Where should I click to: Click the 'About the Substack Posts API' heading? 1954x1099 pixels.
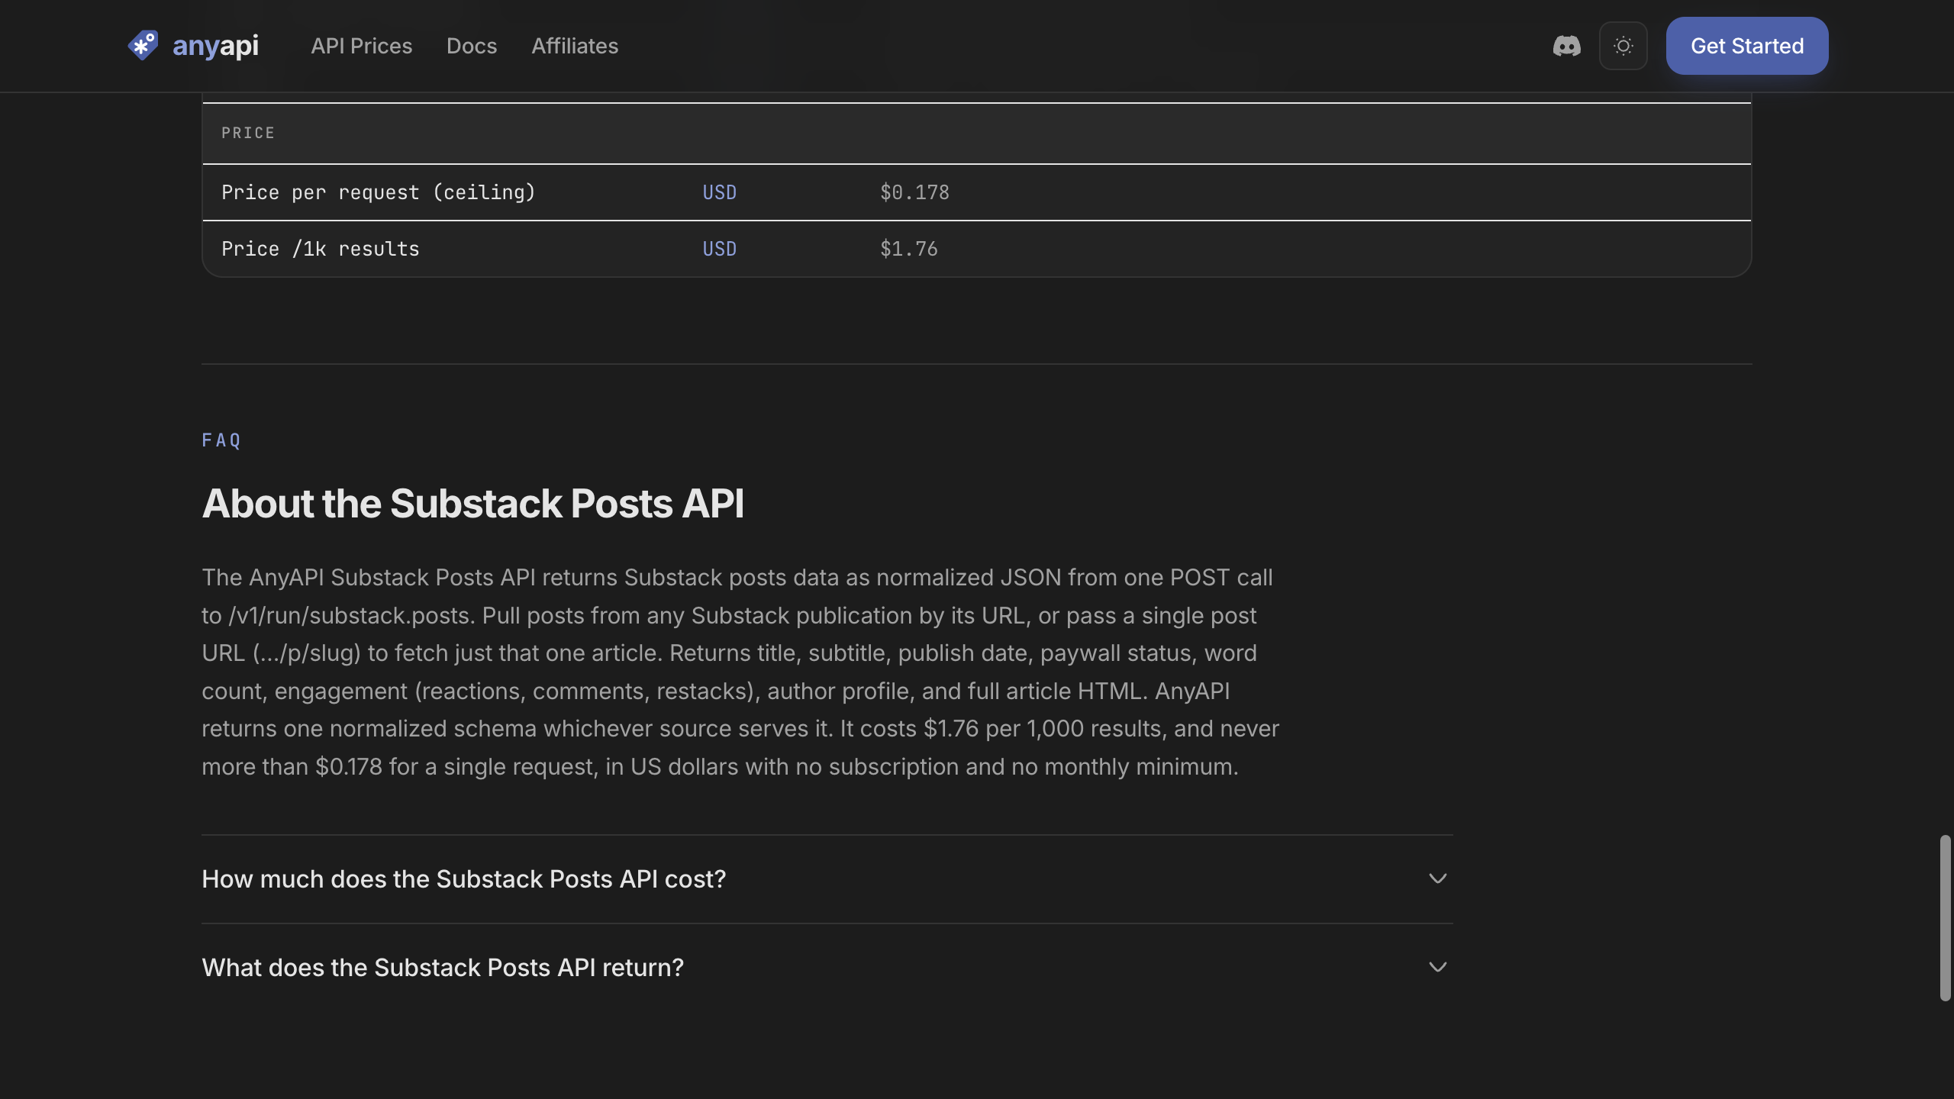[x=472, y=504]
